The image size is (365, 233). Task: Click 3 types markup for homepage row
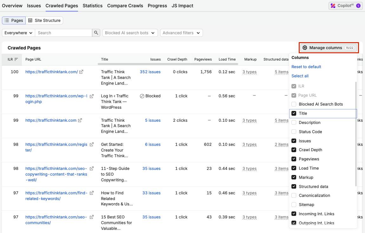[x=249, y=72]
